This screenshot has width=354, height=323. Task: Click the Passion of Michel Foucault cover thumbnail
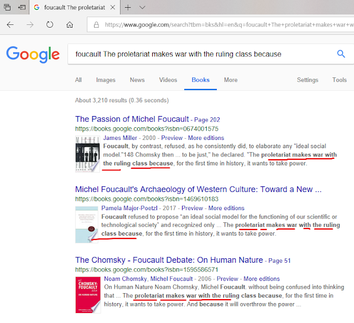coord(87,154)
